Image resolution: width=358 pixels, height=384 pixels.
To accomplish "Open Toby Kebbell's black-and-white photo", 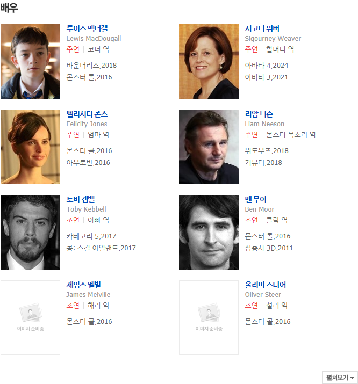I will click(x=31, y=232).
